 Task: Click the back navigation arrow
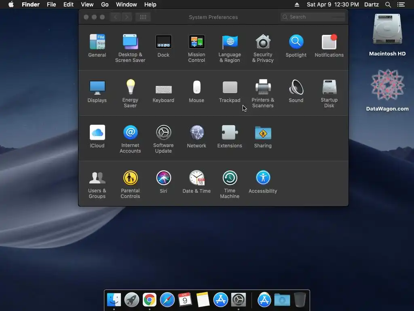[x=116, y=17]
